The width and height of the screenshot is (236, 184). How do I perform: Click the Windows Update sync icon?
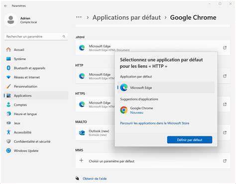click(x=8, y=151)
